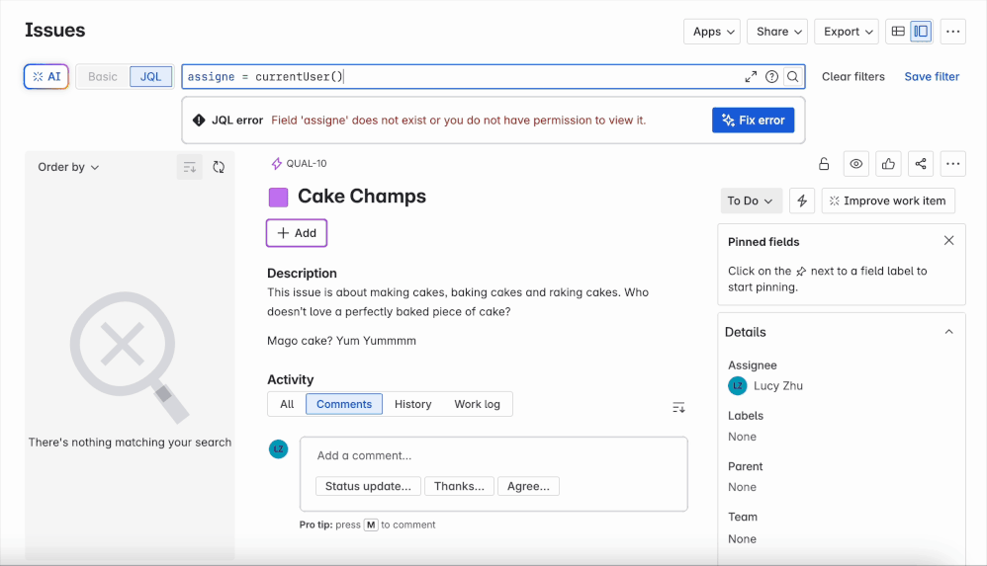
Task: Toggle watching with the eye icon
Action: (x=856, y=164)
